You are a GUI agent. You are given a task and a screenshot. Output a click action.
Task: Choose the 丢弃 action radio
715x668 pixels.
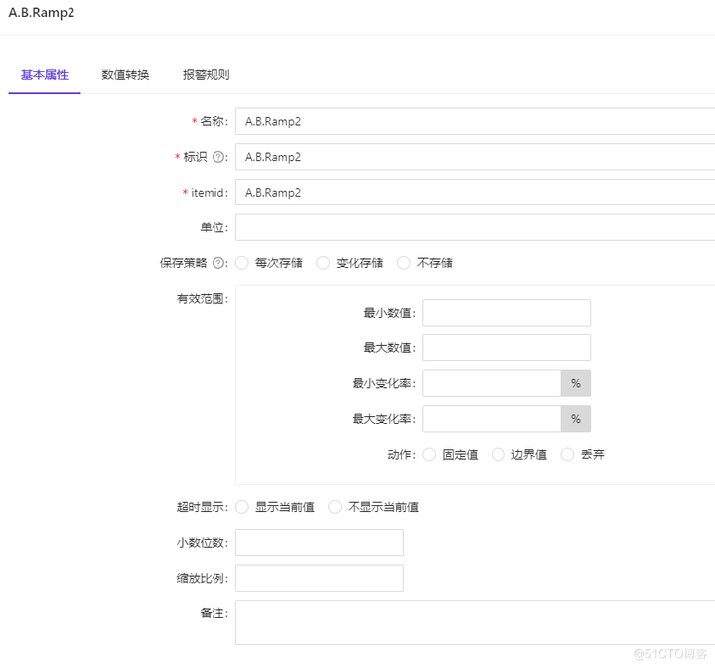click(x=568, y=455)
